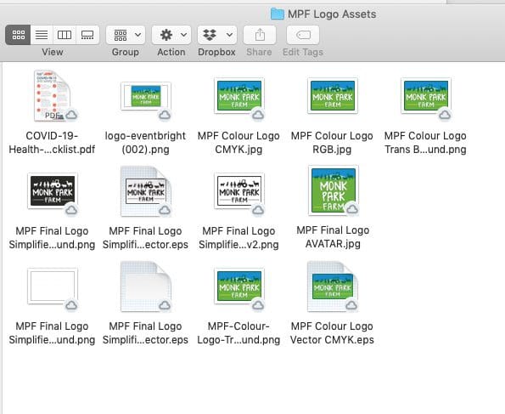
Task: Click the MPF Logo Assets folder icon
Action: (277, 14)
